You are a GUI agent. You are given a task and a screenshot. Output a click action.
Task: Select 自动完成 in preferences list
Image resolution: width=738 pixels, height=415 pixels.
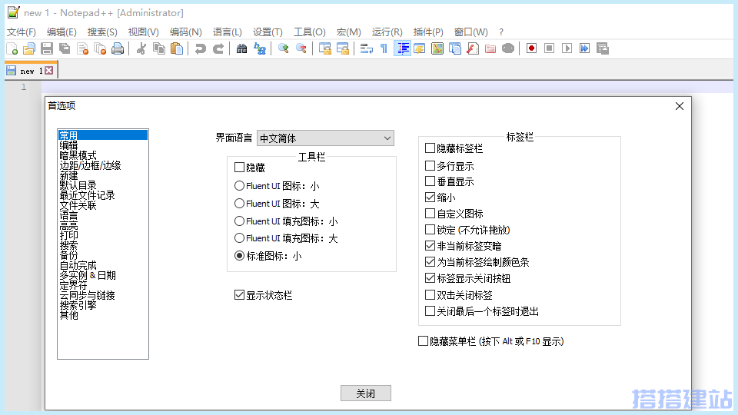click(78, 265)
